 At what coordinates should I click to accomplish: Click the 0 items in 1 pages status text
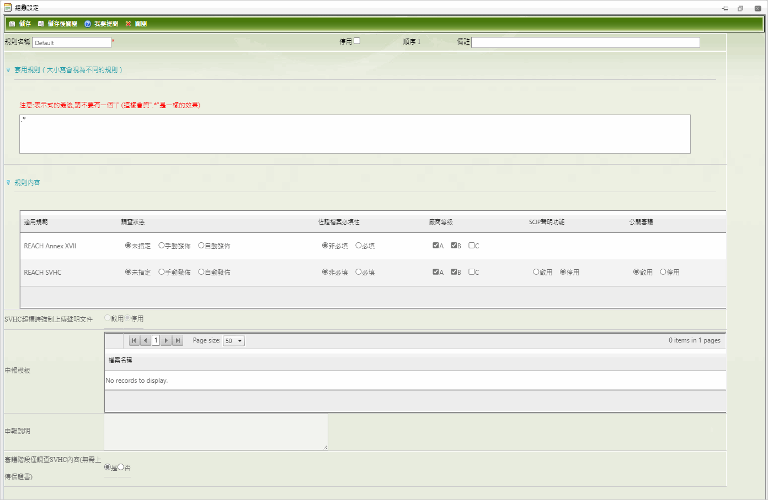pyautogui.click(x=695, y=340)
